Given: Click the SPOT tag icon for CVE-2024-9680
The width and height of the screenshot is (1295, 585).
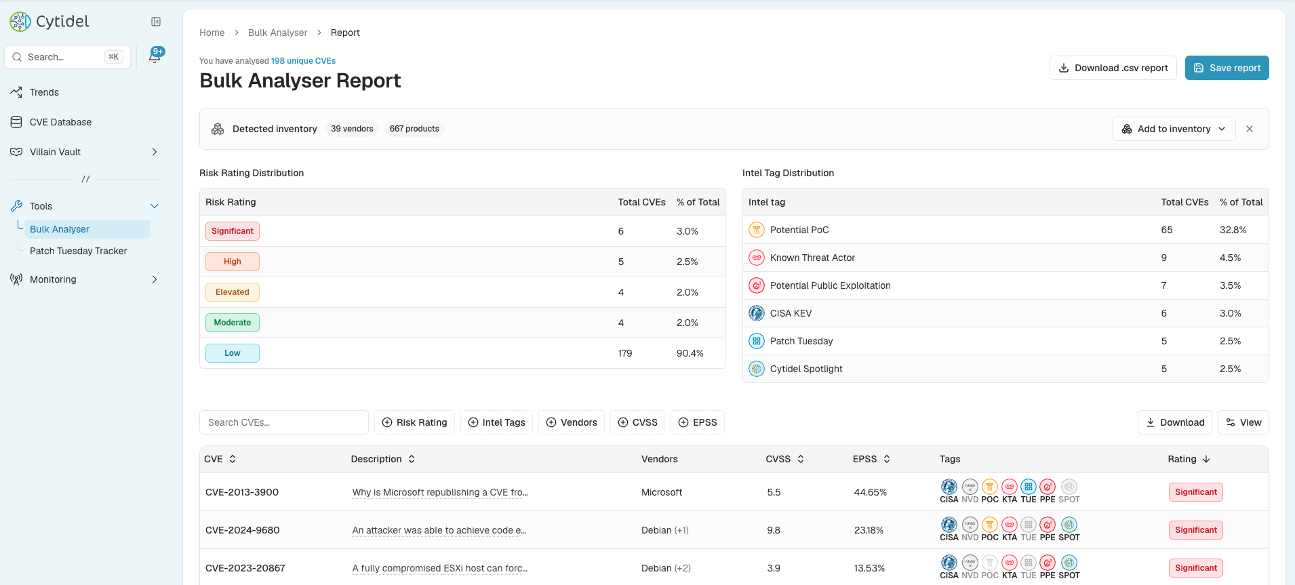Looking at the screenshot, I should [1069, 525].
